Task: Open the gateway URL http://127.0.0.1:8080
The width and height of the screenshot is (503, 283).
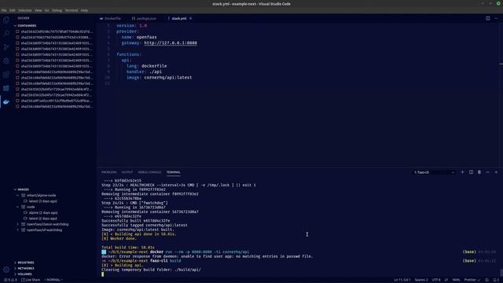Action: point(171,43)
